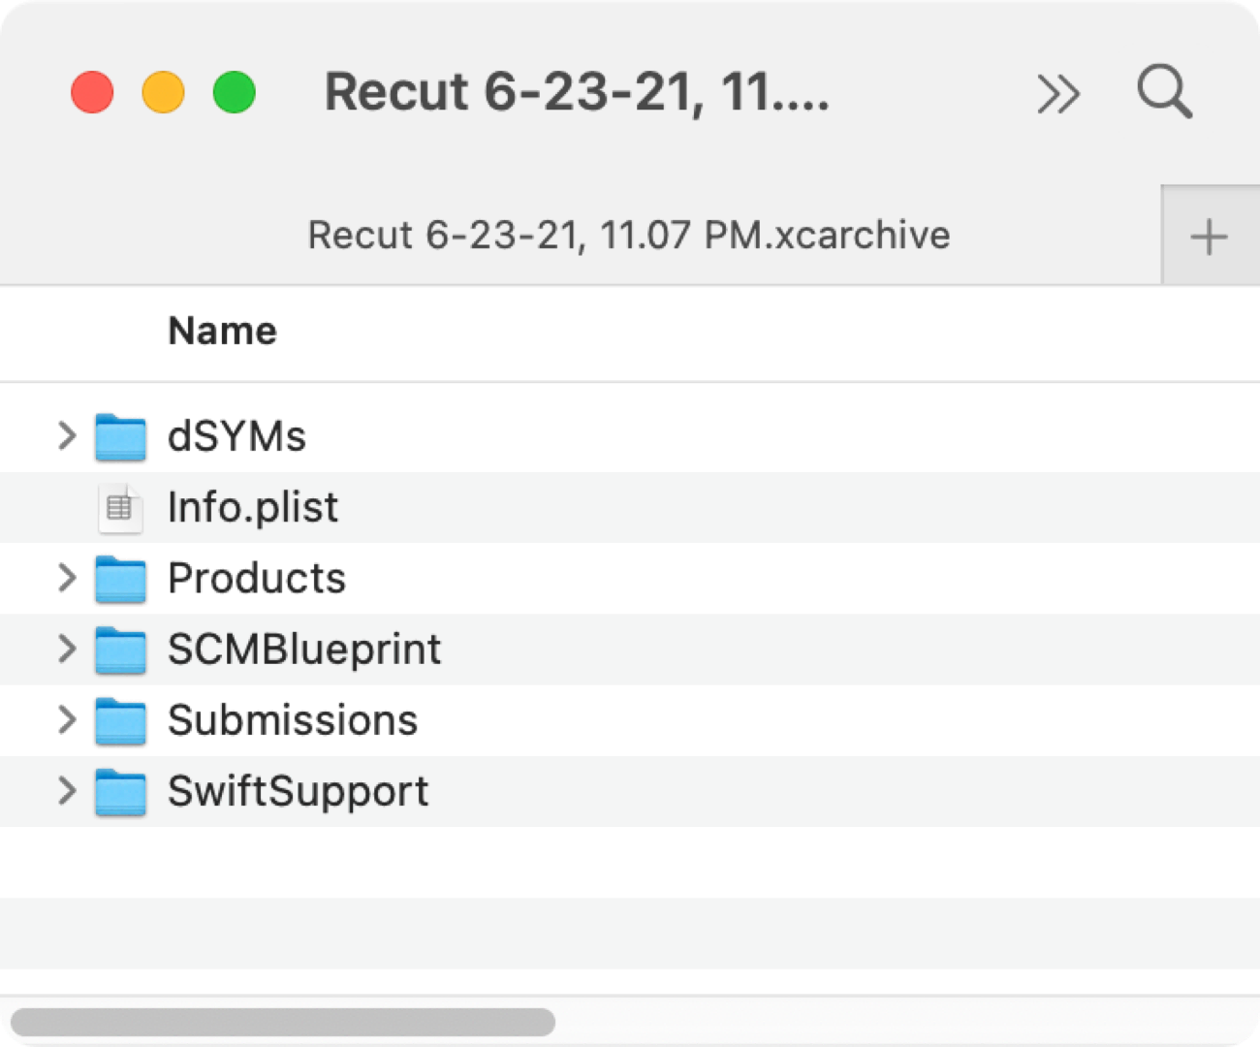
Task: Click the Products folder icon
Action: pyautogui.click(x=120, y=579)
